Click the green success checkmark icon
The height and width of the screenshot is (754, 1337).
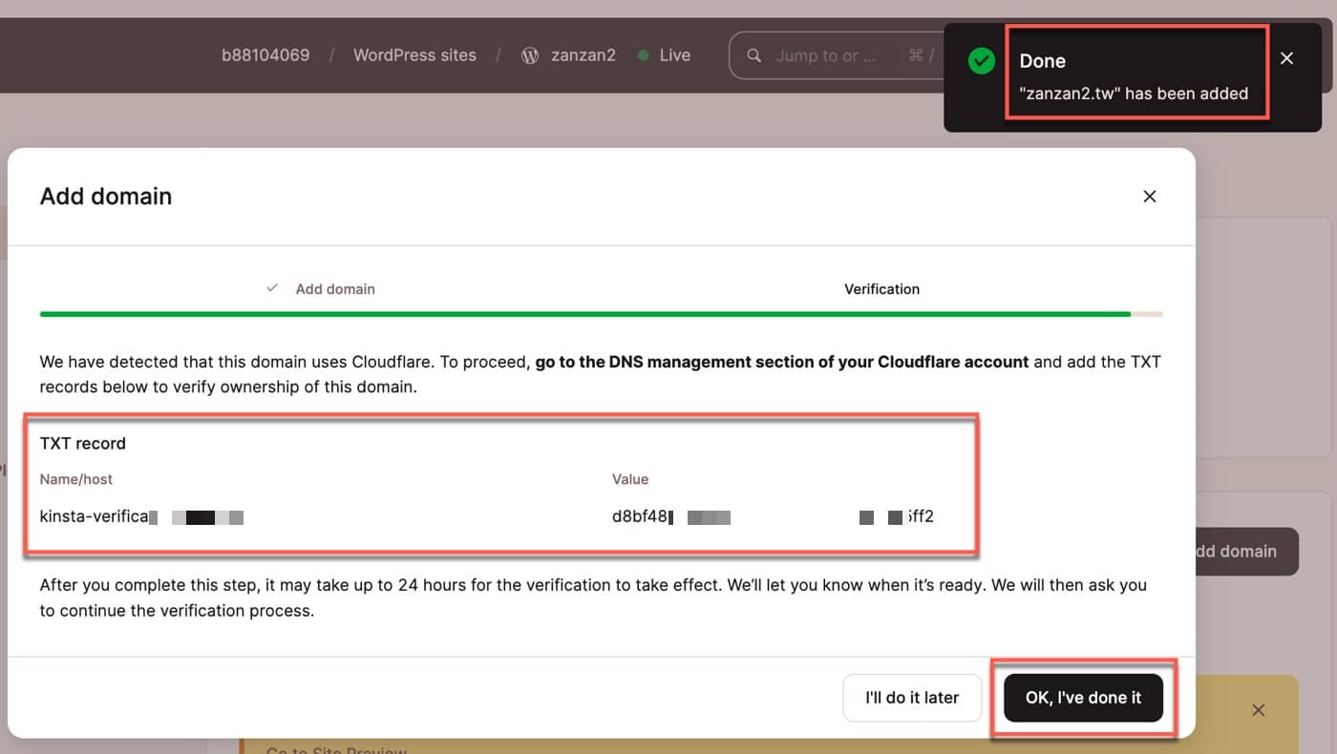tap(981, 61)
